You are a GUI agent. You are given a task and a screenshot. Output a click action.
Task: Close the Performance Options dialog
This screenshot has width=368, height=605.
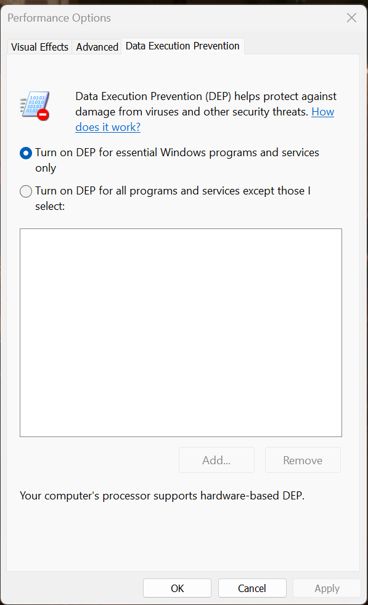(x=351, y=17)
